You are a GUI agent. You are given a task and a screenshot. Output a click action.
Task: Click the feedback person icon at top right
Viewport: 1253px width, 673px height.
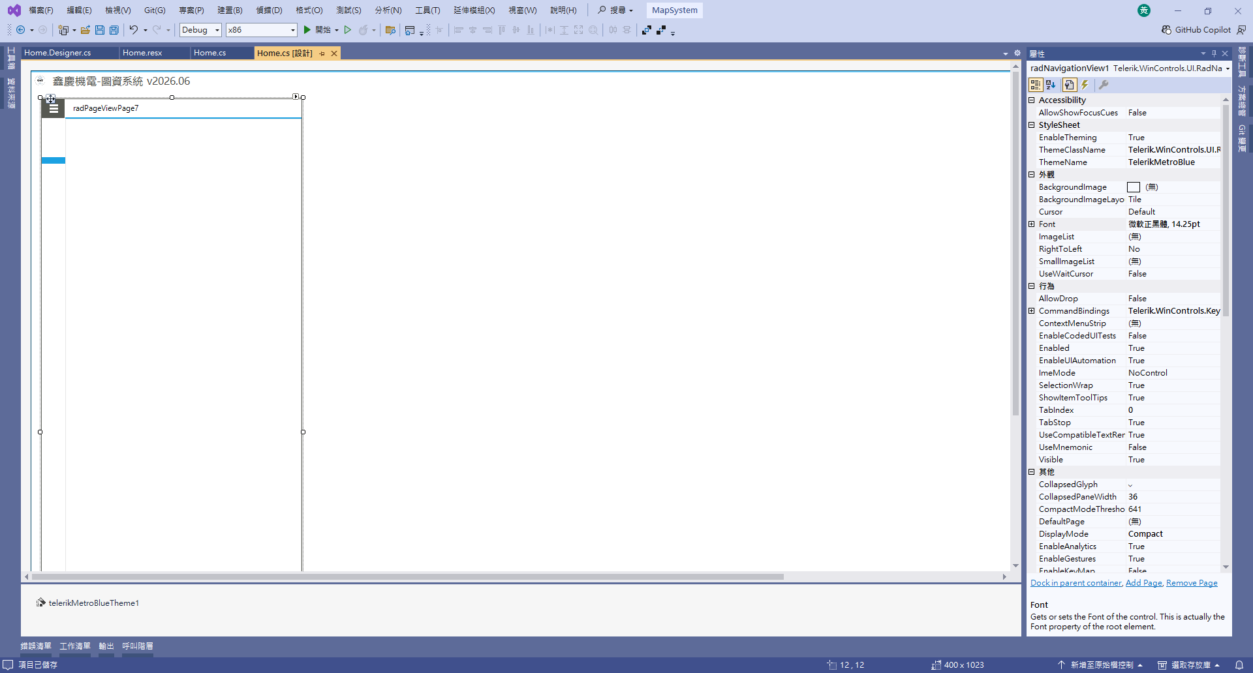1241,30
